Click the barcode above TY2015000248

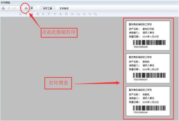tap(149, 43)
